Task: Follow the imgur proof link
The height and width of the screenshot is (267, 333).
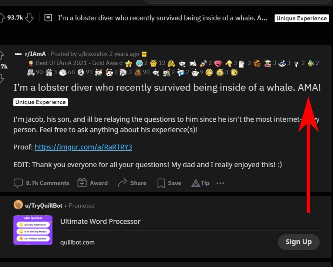Action: pos(83,147)
